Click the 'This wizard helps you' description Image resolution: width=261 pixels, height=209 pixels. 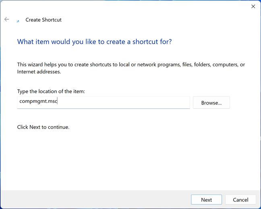pos(131,68)
